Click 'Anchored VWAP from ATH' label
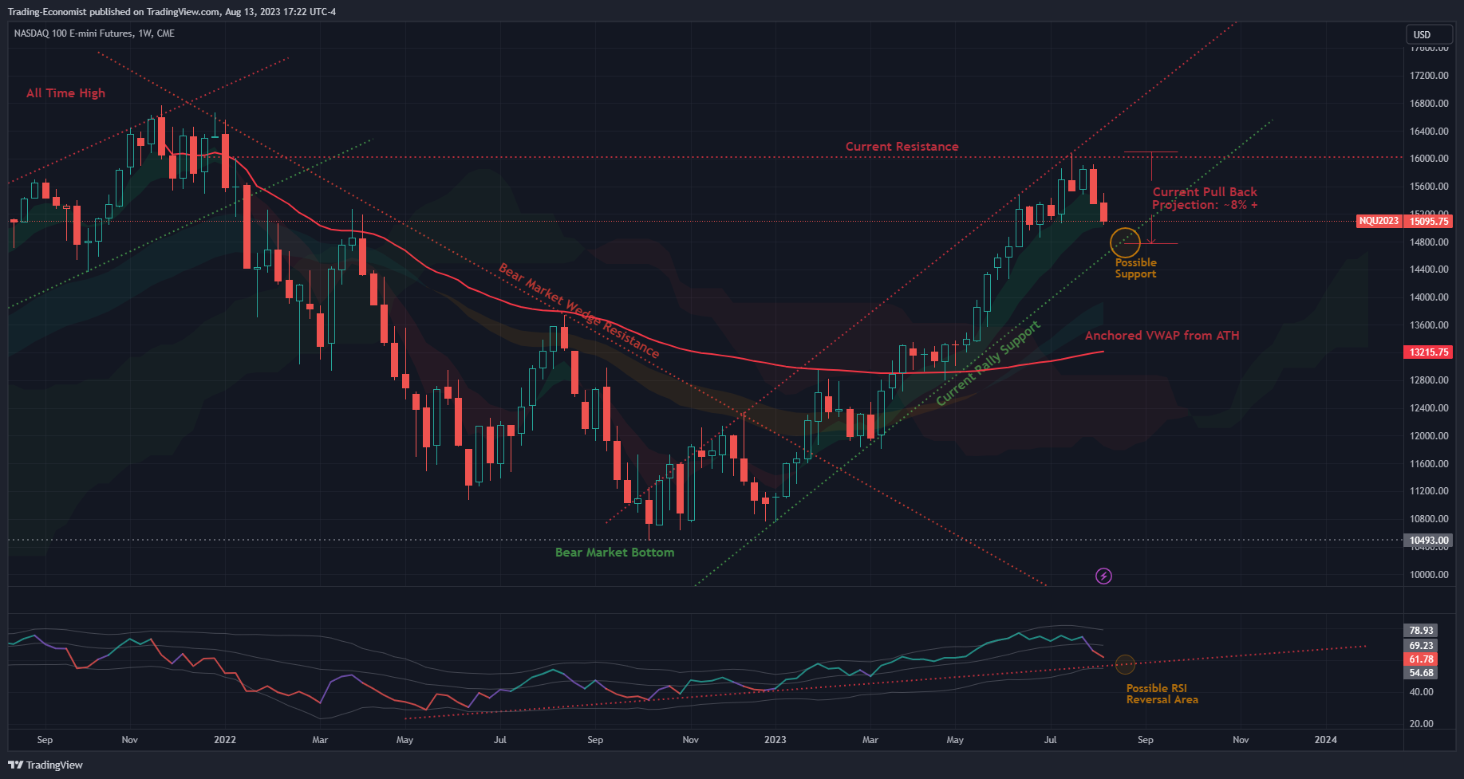This screenshot has height=779, width=1464. pos(1162,335)
